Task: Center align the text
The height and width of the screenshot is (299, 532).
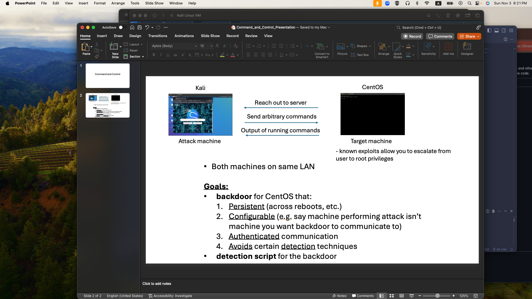Action: pos(256,55)
